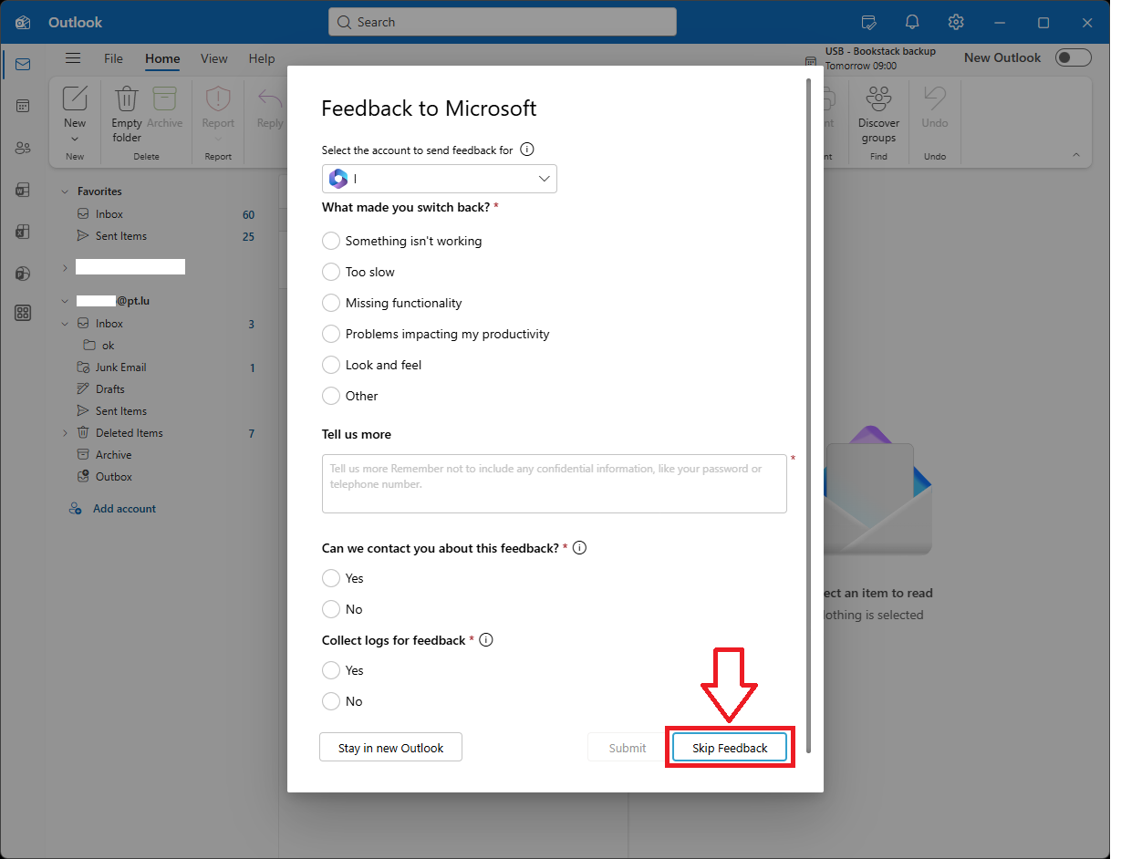Image resolution: width=1121 pixels, height=859 pixels.
Task: Toggle the hamburger navigation pane icon
Action: [x=73, y=58]
